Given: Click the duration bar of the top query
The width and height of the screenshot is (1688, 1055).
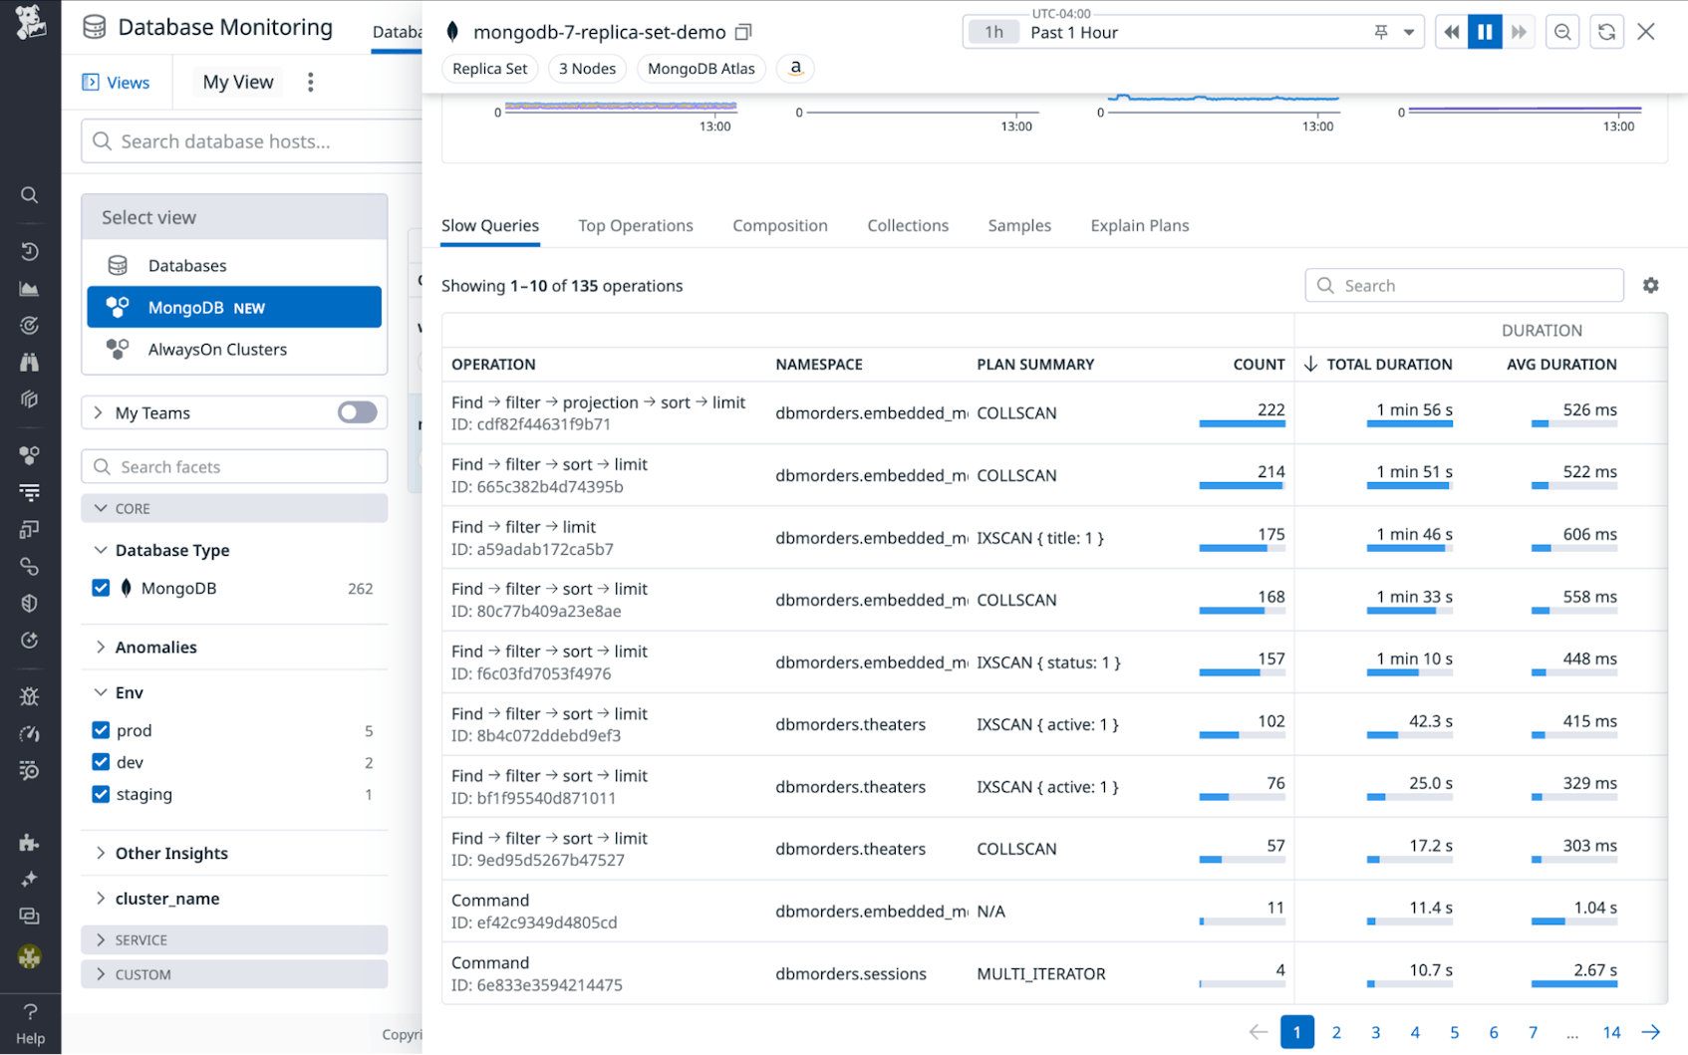Looking at the screenshot, I should pos(1411,422).
